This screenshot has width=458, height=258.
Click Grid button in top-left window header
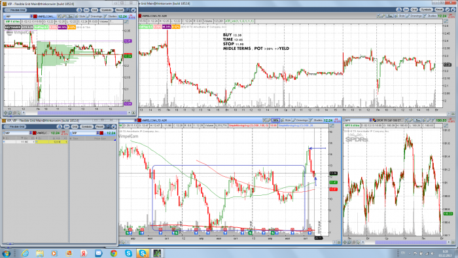[x=94, y=10]
